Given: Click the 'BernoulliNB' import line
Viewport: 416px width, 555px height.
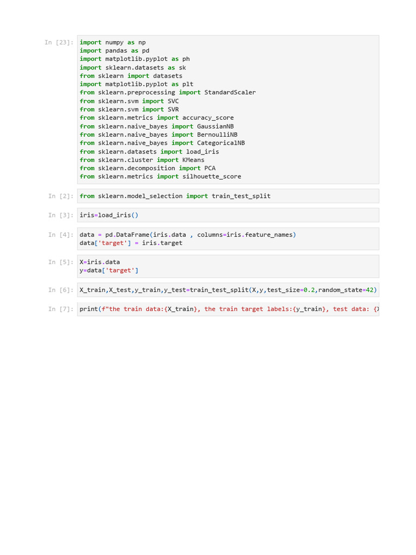Looking at the screenshot, I should [x=159, y=135].
